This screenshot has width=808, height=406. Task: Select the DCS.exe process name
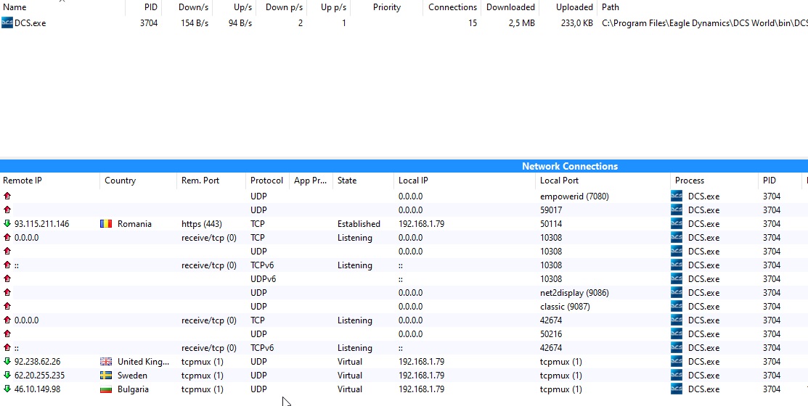click(30, 23)
